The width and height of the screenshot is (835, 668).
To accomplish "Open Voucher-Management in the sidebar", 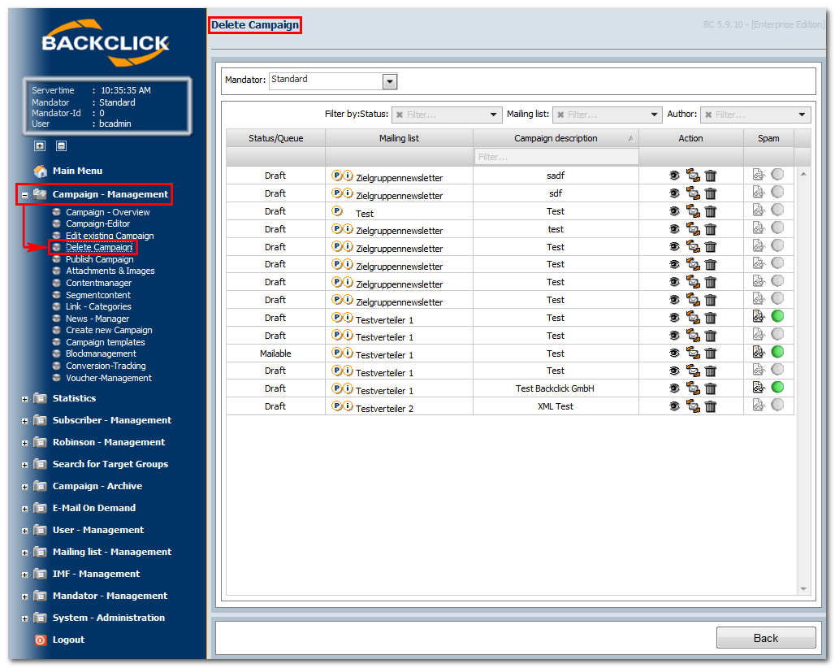I will tap(109, 378).
